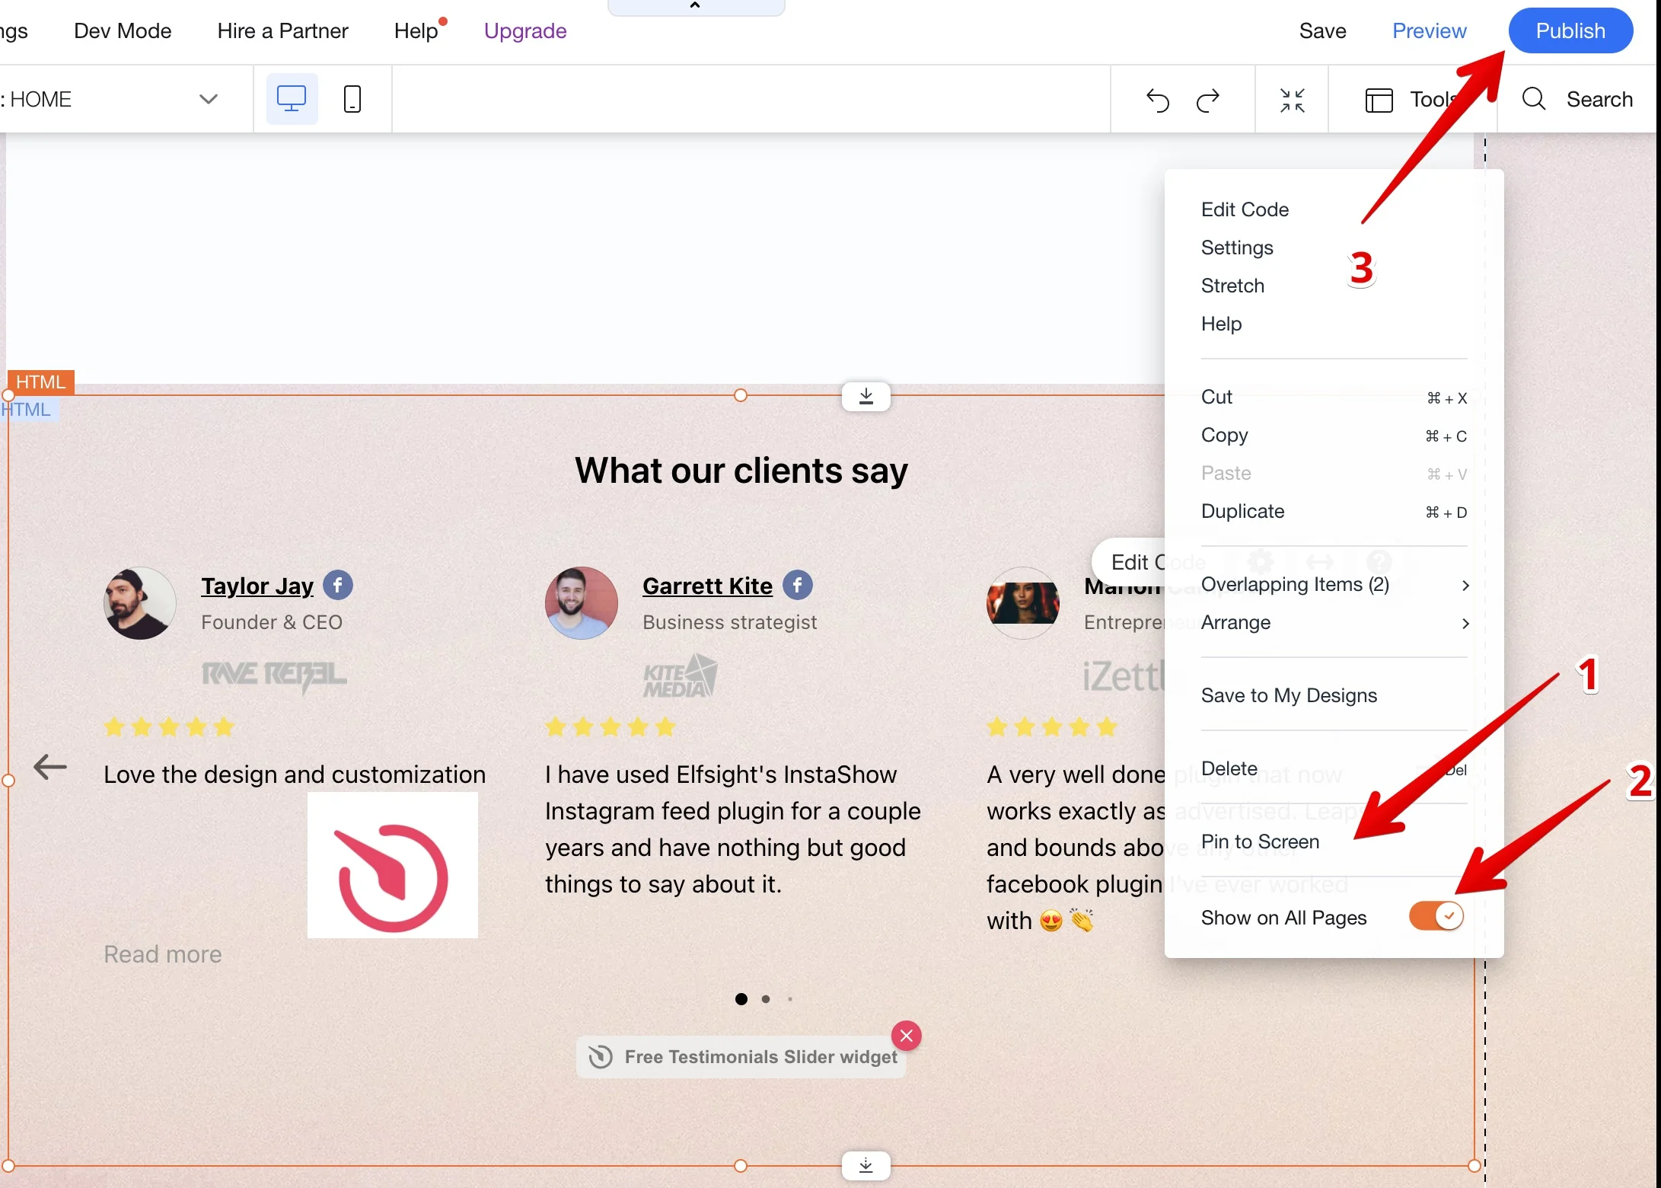Select Duplicate from context menu
The image size is (1661, 1188).
[x=1242, y=510]
